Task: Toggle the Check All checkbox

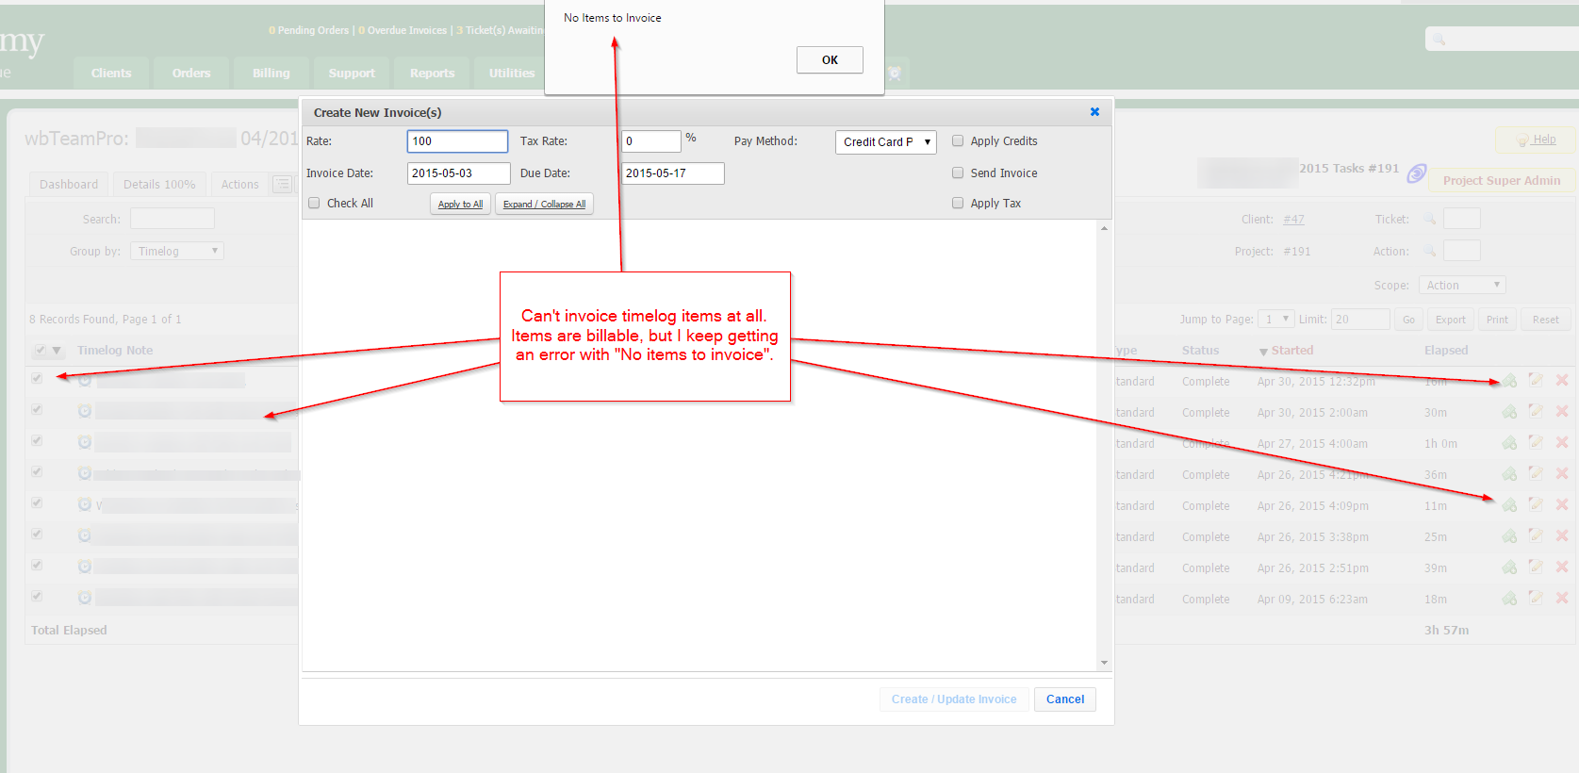Action: tap(315, 204)
